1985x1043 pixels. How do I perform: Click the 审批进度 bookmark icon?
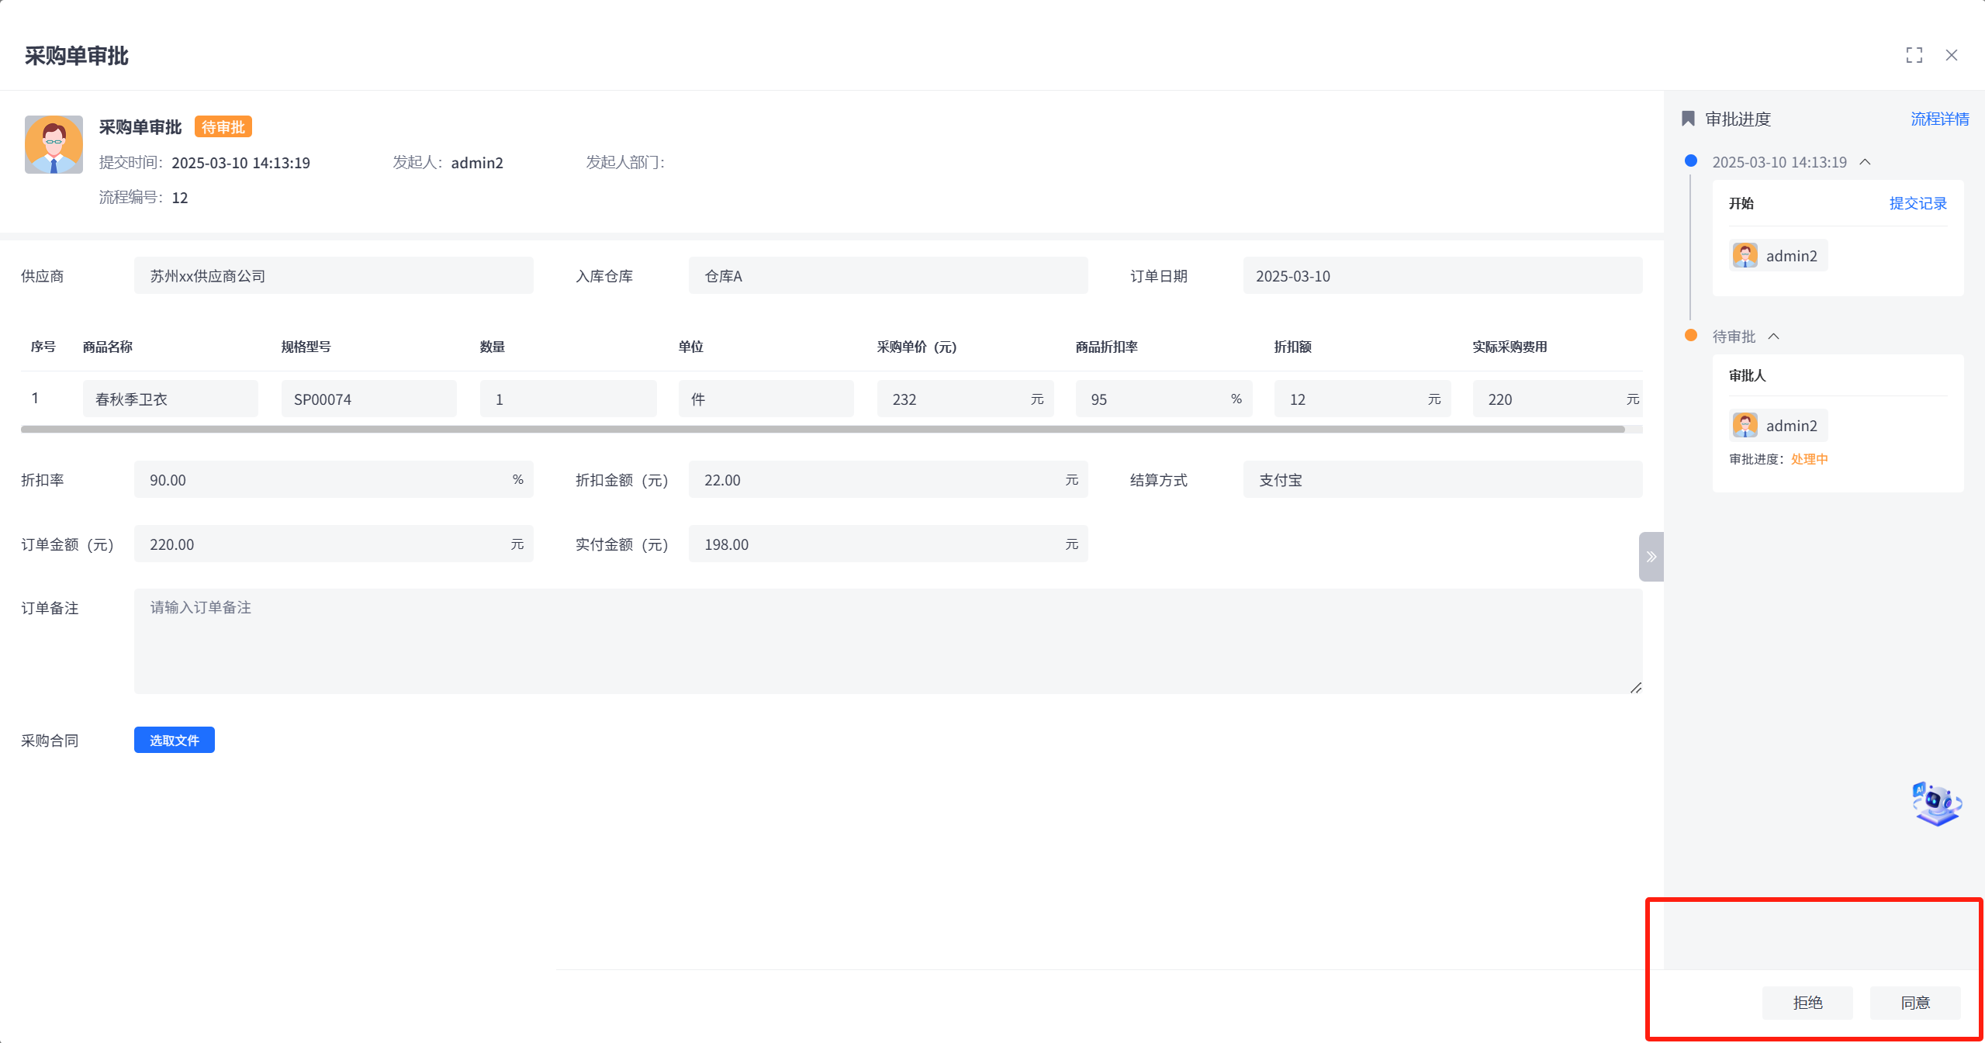coord(1688,119)
